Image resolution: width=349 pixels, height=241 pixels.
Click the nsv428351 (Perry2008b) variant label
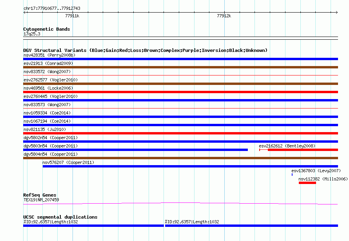point(49,55)
